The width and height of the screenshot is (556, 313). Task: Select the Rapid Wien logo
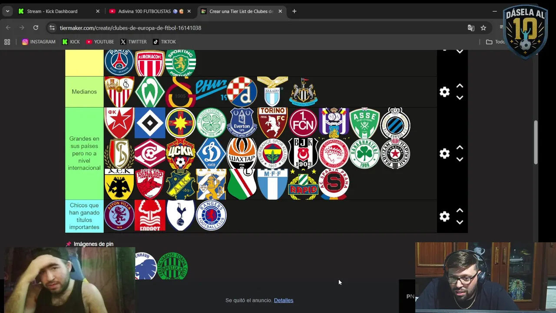[x=303, y=184]
